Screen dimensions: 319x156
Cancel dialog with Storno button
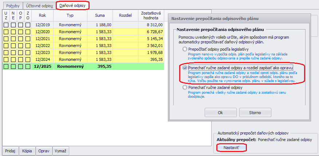pyautogui.click(x=255, y=113)
